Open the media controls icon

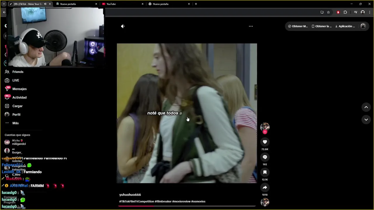pos(356,12)
